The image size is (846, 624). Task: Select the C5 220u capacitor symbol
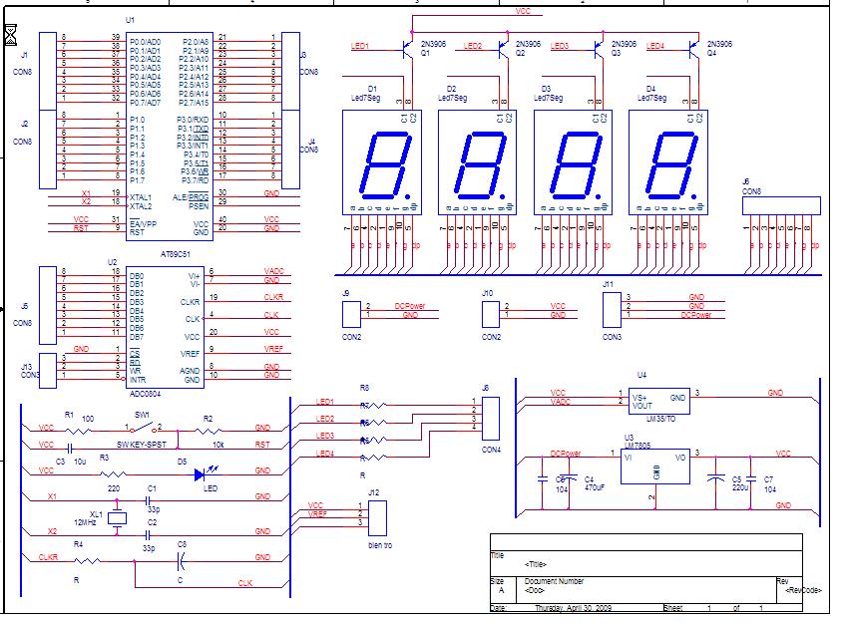(716, 478)
